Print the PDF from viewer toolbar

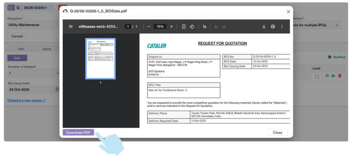coord(273,27)
